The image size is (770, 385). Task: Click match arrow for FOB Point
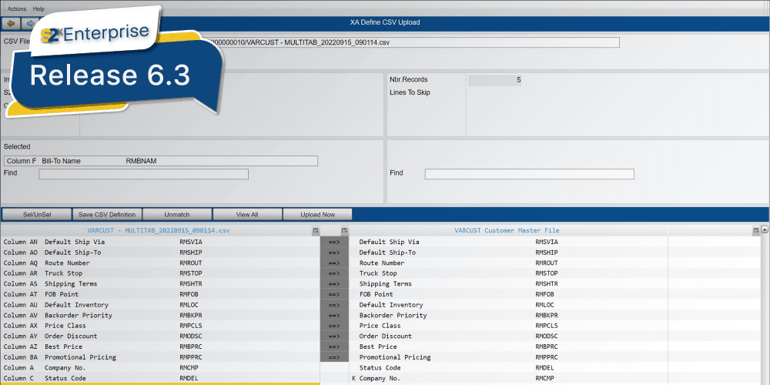click(334, 295)
